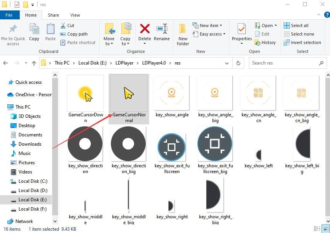Open Explorer Help question mark
This screenshot has width=330, height=233.
click(327, 15)
